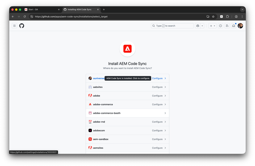Click the browser address bar URL
Screen dimensions: 255x166
tap(71, 16)
